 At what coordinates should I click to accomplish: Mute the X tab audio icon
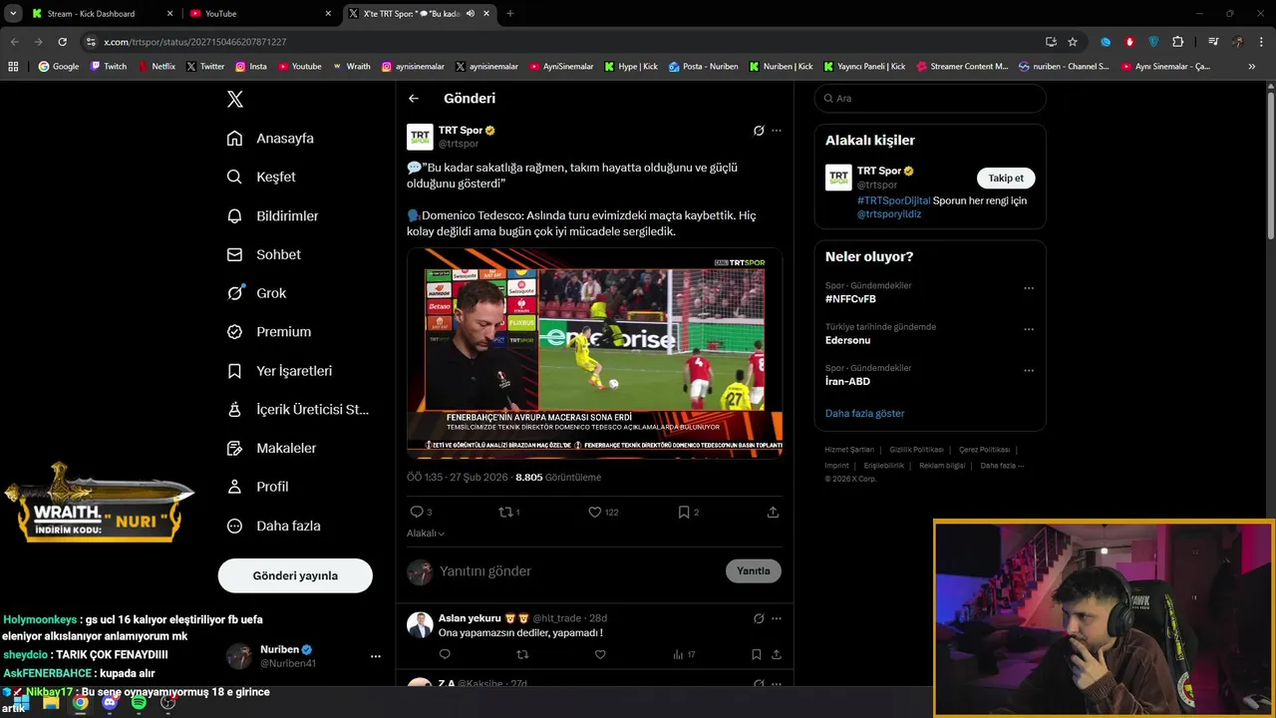click(x=471, y=14)
